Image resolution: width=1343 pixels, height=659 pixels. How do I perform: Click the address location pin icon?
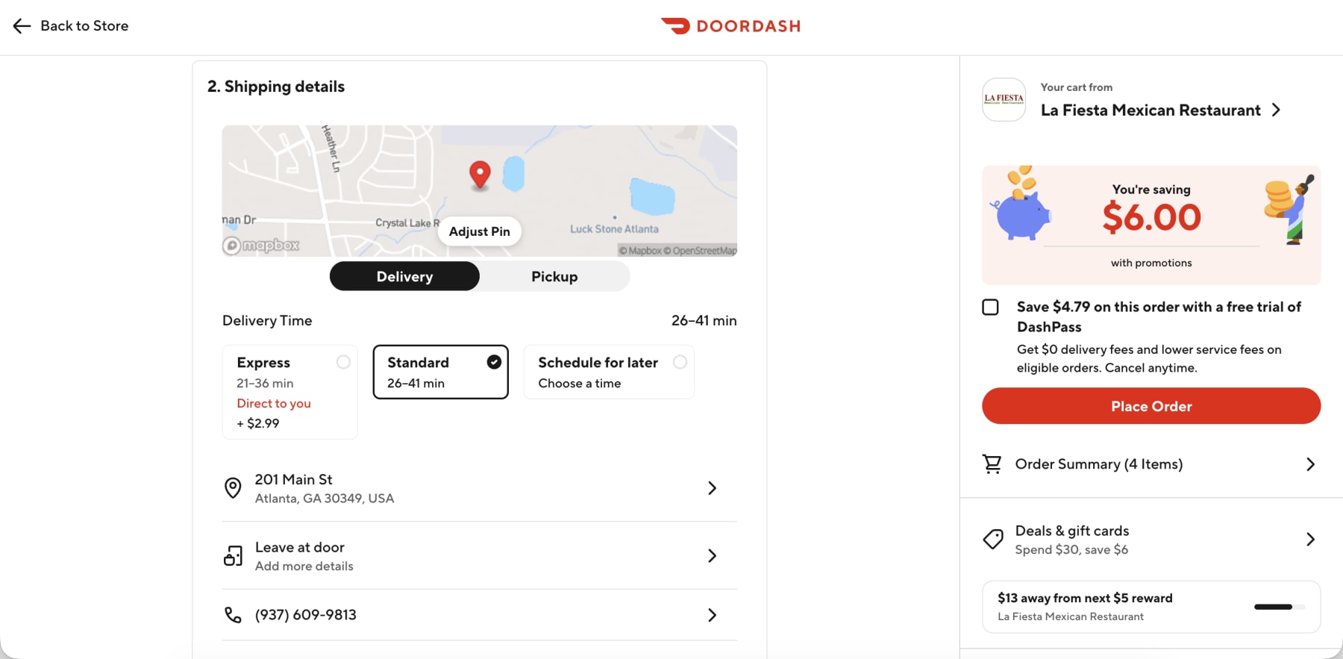tap(233, 488)
